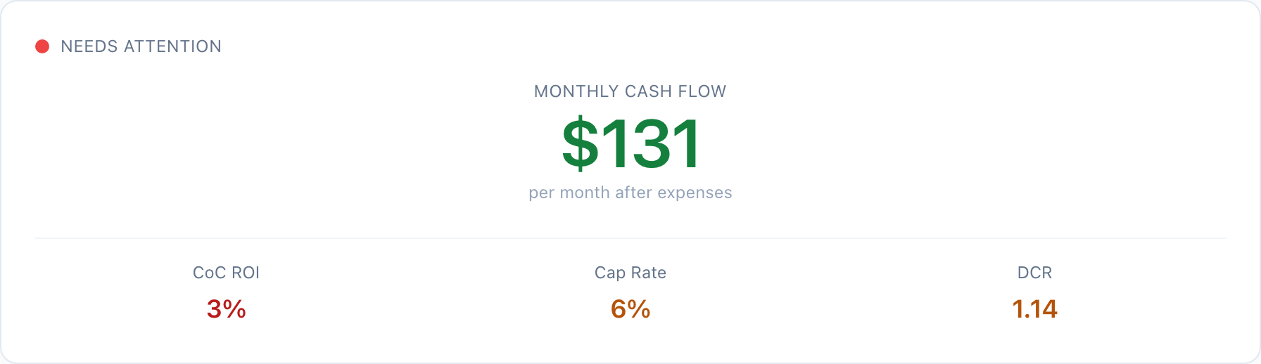Click the green $131 cash flow value

coord(630,144)
